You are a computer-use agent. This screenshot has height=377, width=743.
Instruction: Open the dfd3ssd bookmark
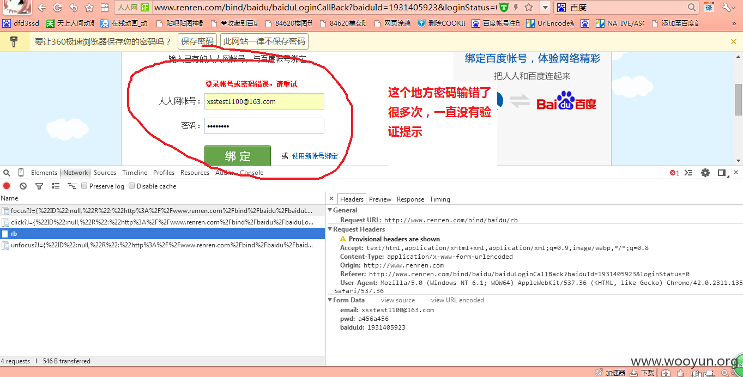point(21,23)
